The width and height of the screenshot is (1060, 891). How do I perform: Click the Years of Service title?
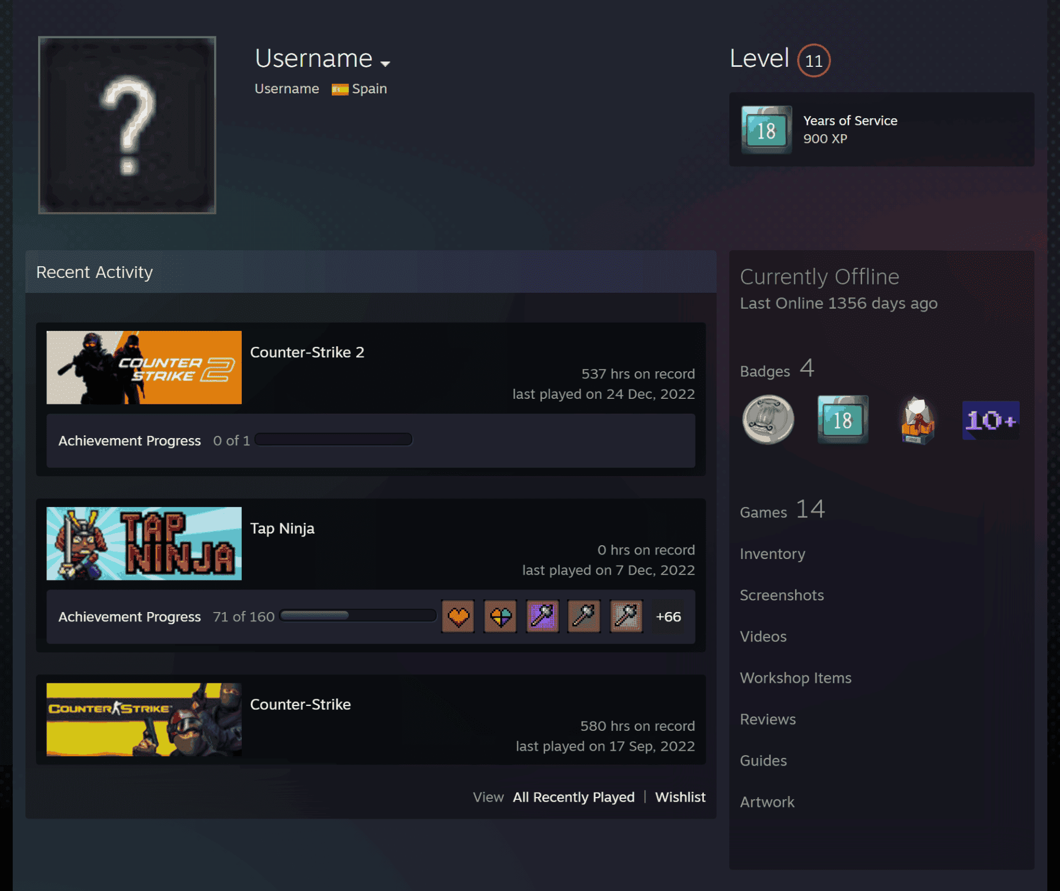[x=850, y=120]
